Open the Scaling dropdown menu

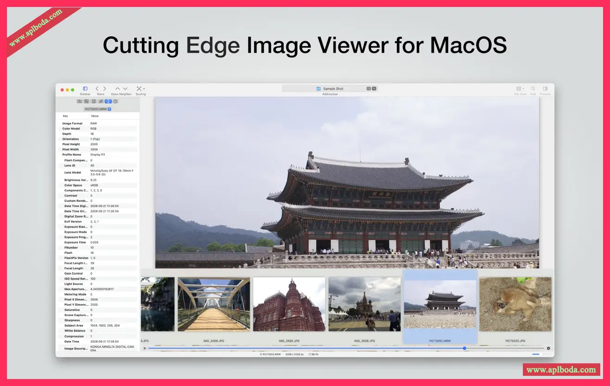pos(140,88)
